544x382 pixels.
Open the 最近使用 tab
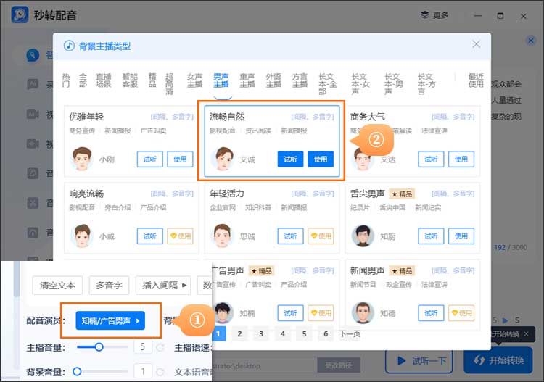(x=476, y=80)
